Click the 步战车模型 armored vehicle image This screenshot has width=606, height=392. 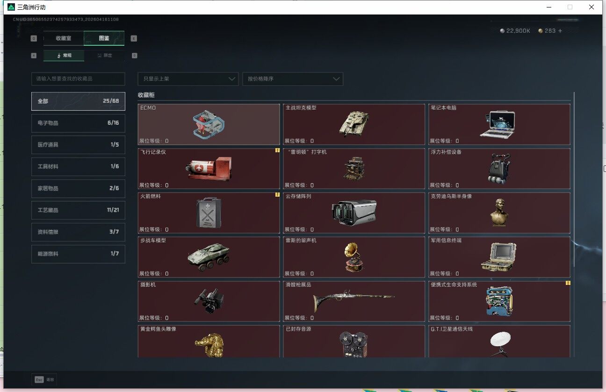tap(209, 257)
